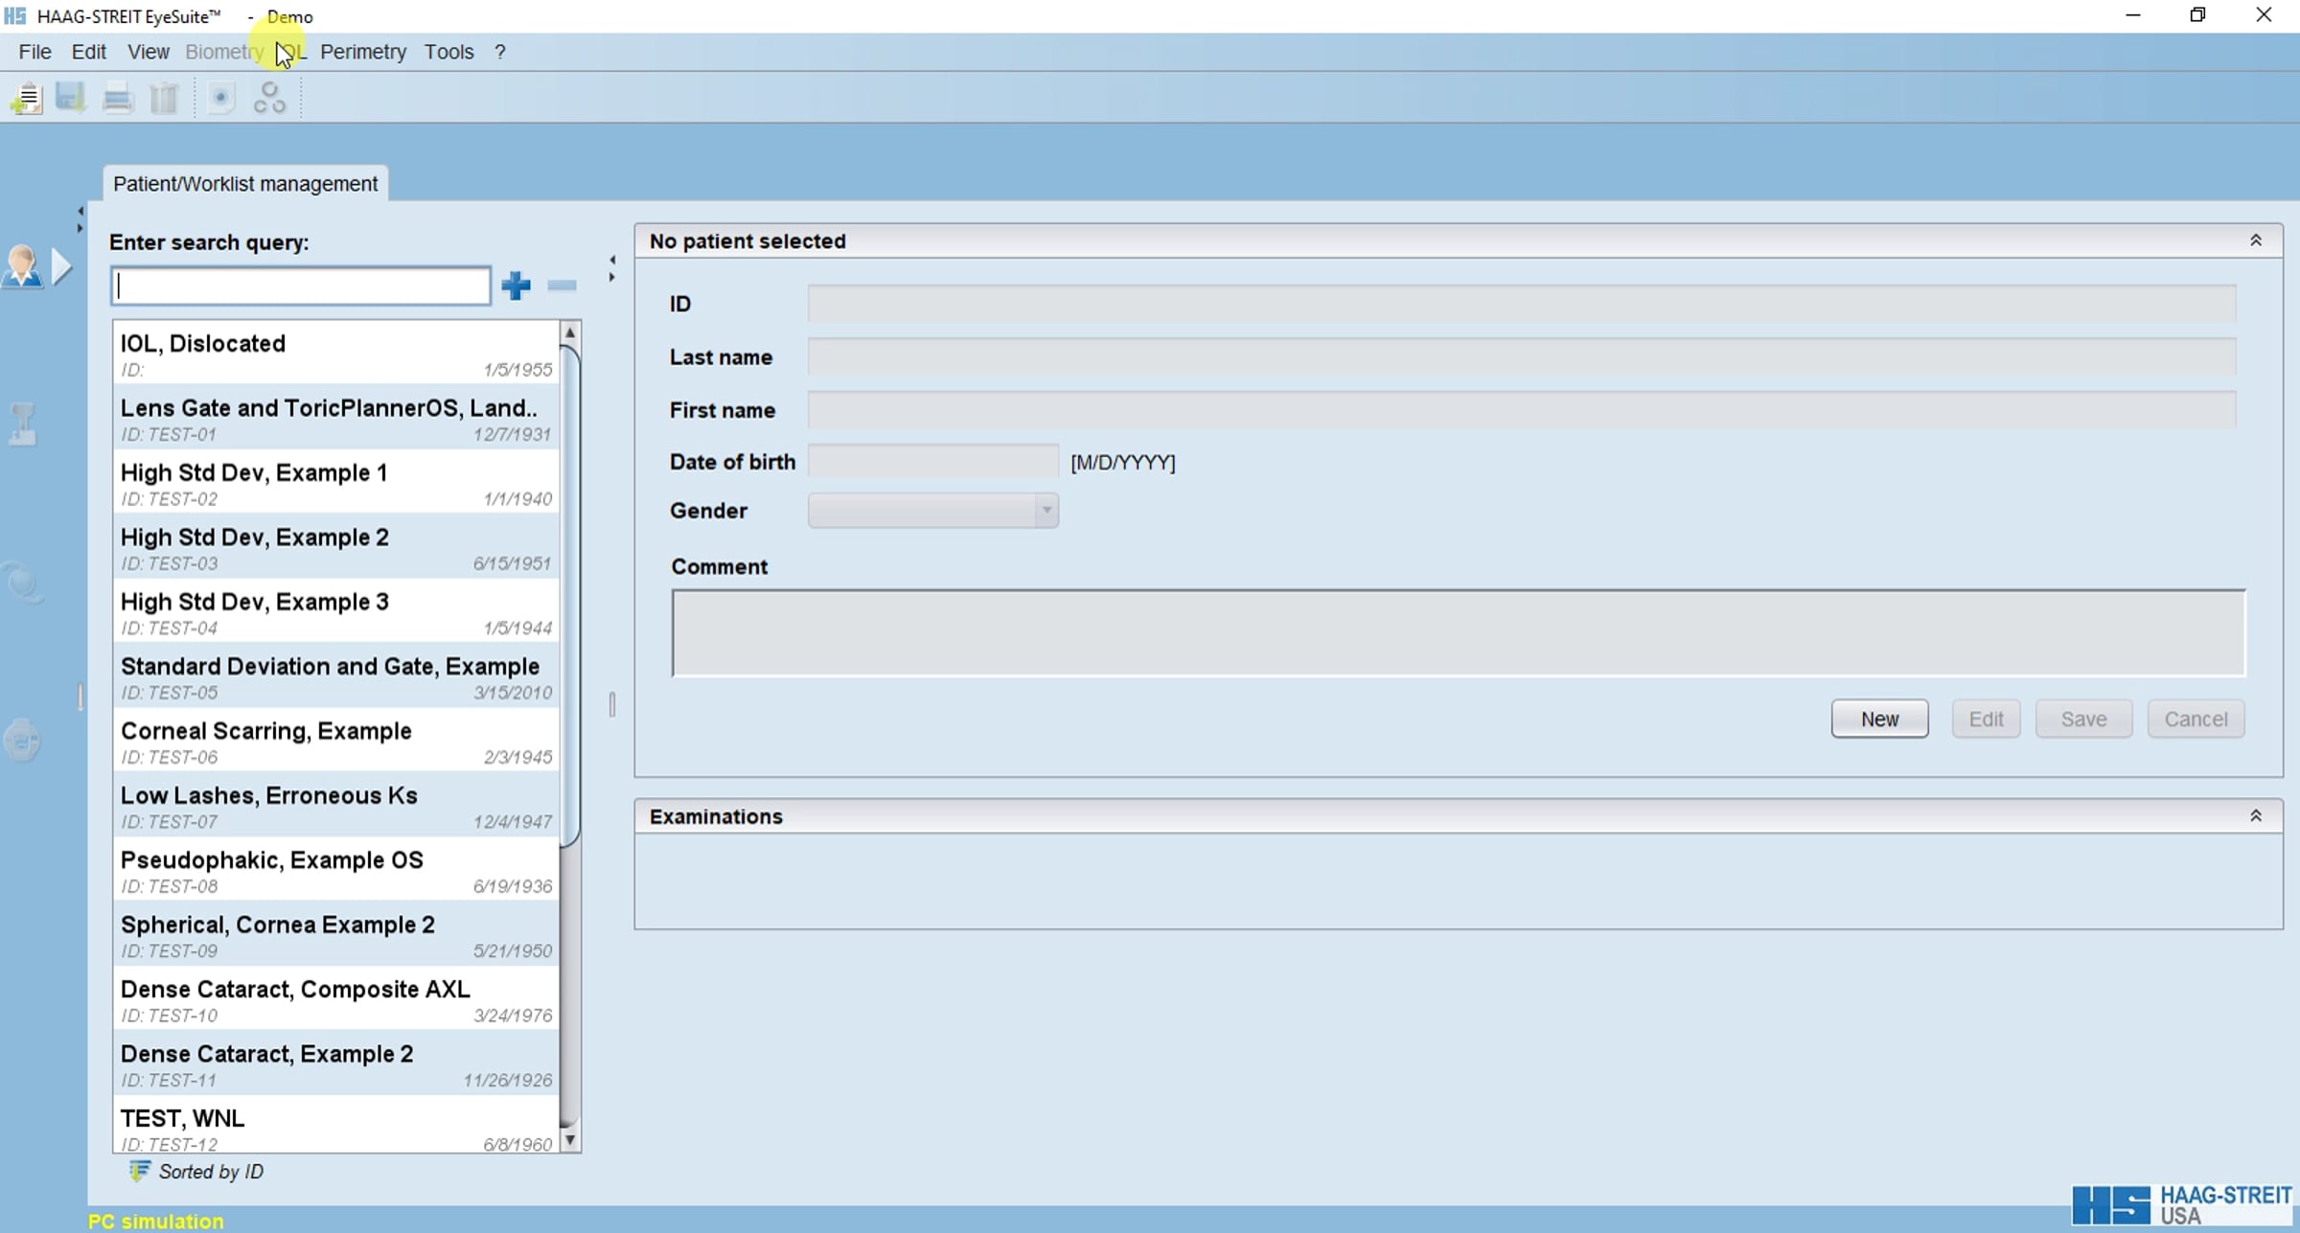Viewport: 2300px width, 1233px height.
Task: Collapse patient list pane with left arrow
Action: (612, 260)
